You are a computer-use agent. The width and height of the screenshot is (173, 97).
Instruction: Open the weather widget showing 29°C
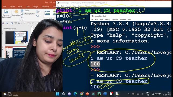[11, 94]
